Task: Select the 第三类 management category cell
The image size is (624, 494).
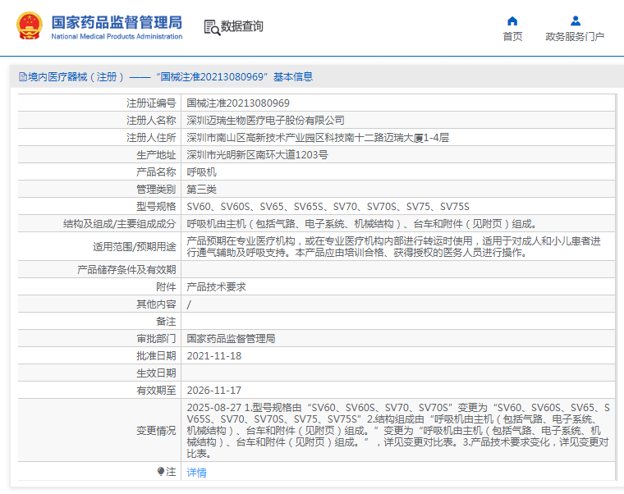Action: [202, 190]
